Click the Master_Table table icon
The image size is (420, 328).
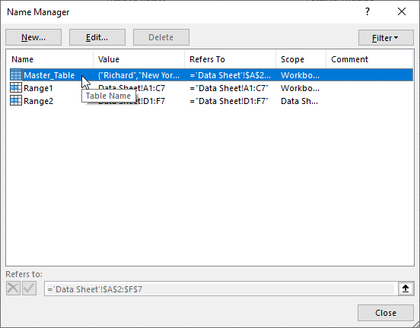click(16, 75)
